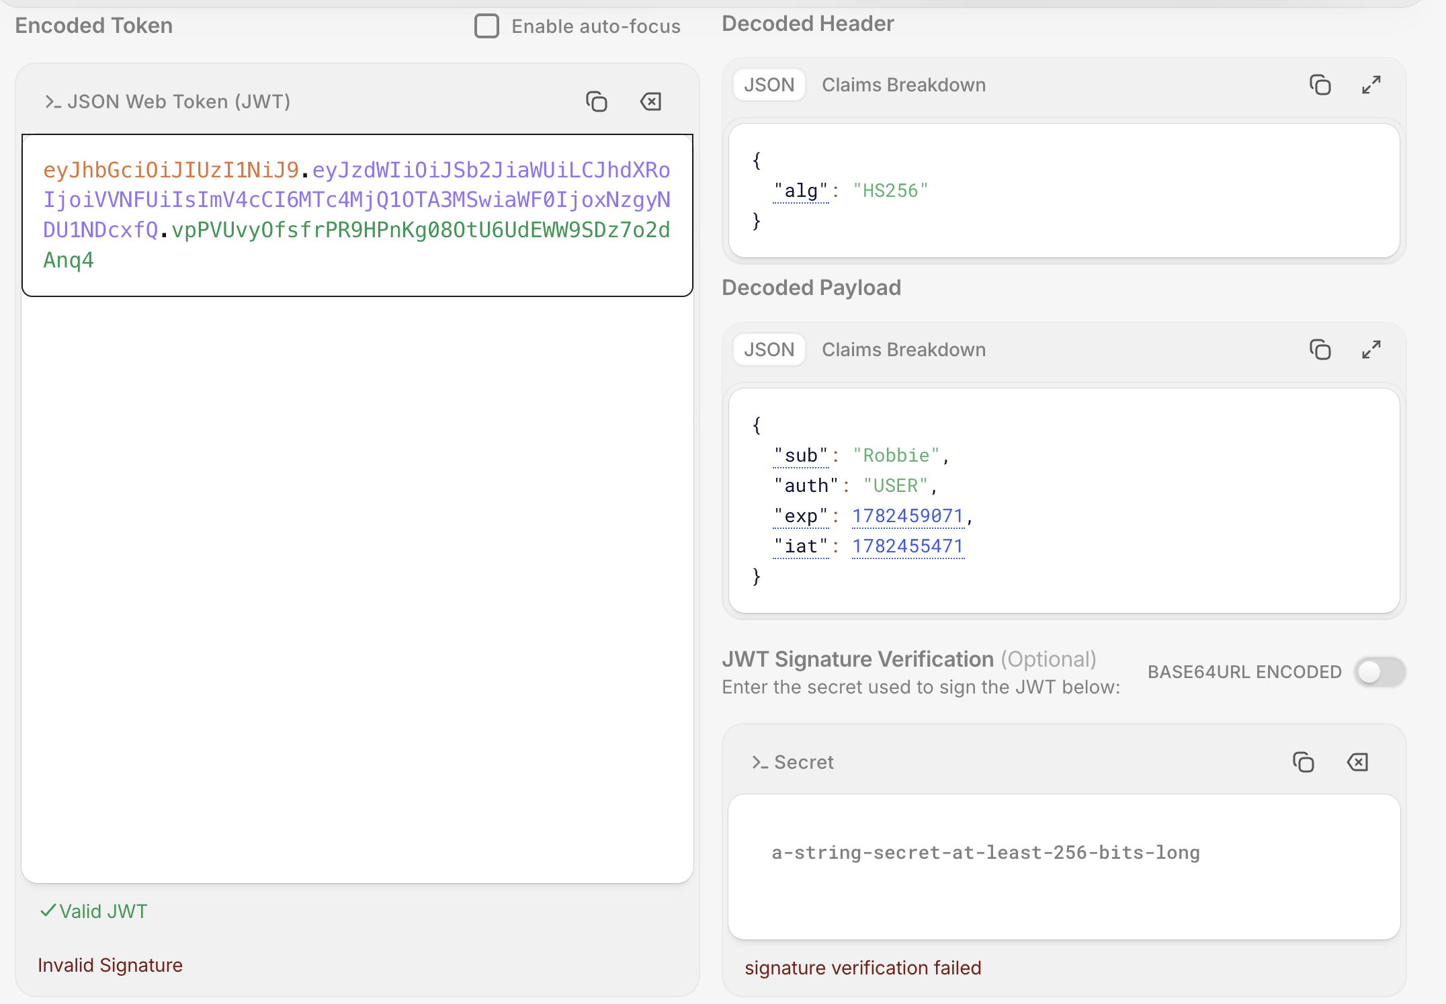
Task: Clear the secret input field
Action: click(x=1357, y=762)
